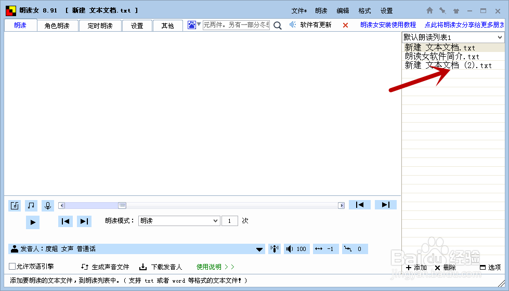This screenshot has height=291, width=509.
Task: Open the 朗读模式 dropdown
Action: (x=179, y=221)
